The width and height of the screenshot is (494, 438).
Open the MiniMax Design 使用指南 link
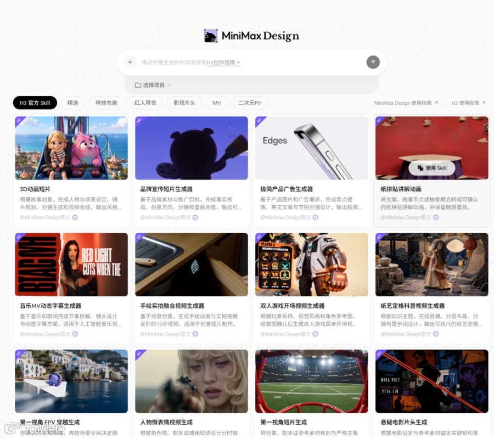[x=406, y=103]
